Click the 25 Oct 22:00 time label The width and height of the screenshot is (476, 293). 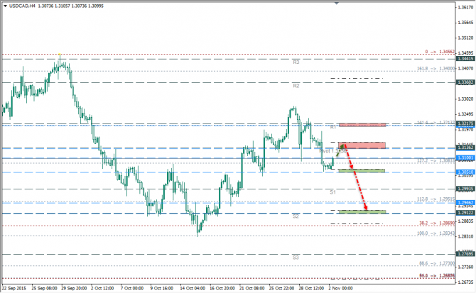pyautogui.click(x=281, y=288)
